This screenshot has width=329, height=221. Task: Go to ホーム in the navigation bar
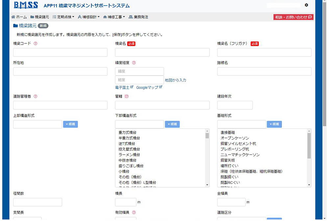pyautogui.click(x=19, y=17)
